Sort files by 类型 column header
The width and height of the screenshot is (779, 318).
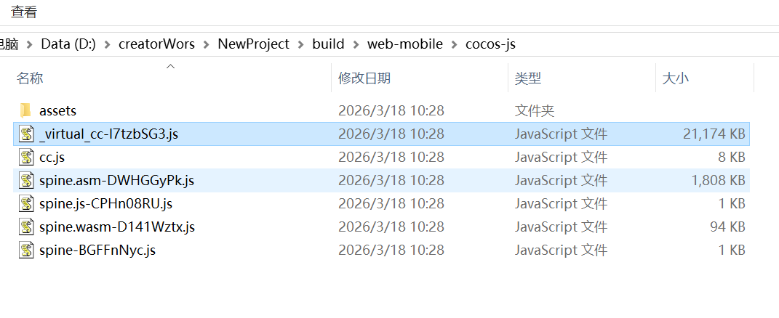click(528, 78)
